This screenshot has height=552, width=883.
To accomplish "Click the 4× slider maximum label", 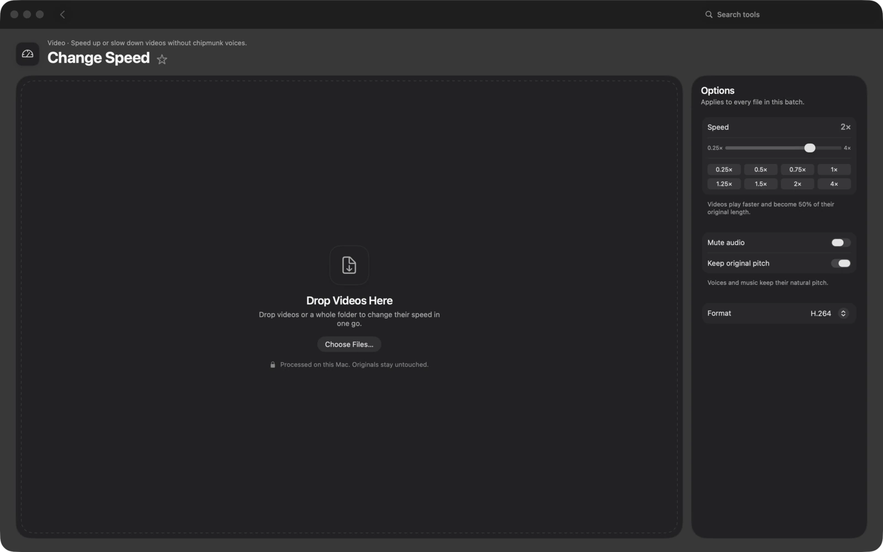I will 847,148.
